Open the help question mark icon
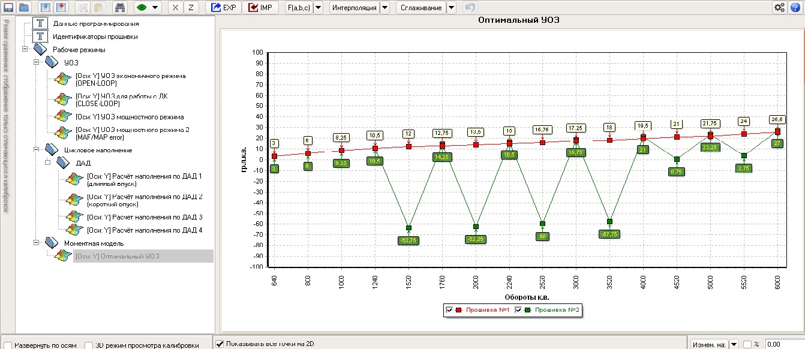Screen dimensions: 805x349 [x=795, y=8]
